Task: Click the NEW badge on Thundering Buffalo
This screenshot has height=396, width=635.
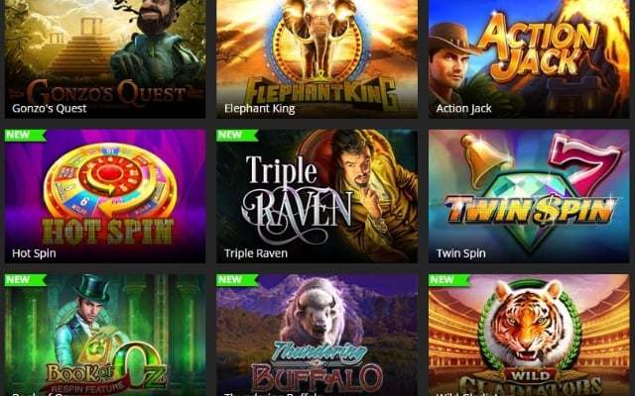Action: (x=237, y=280)
